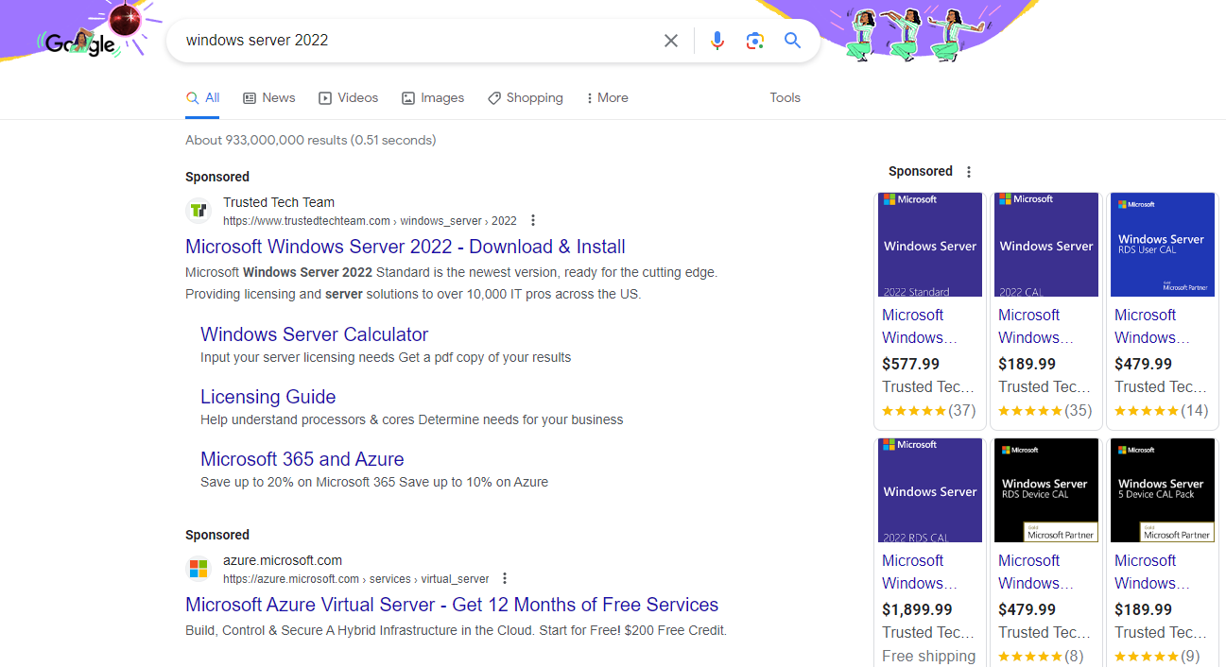Open three-dot menu beside Trusted Tech Team URL
This screenshot has height=667, width=1226.
coord(533,221)
